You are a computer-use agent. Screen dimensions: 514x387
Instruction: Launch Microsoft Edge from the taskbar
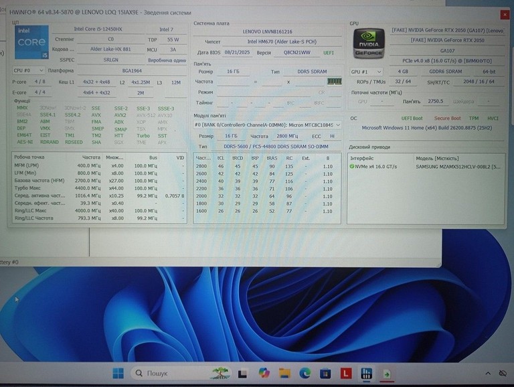(x=305, y=373)
